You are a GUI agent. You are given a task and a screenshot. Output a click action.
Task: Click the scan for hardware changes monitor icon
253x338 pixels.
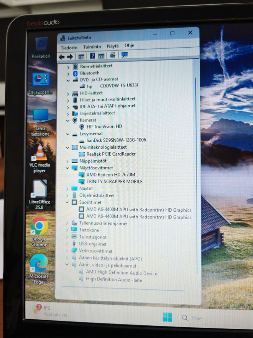coord(125,55)
